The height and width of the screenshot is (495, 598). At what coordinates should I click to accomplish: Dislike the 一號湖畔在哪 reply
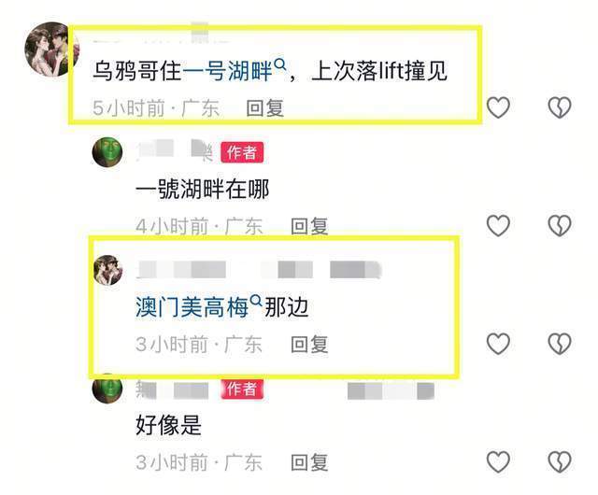click(560, 225)
